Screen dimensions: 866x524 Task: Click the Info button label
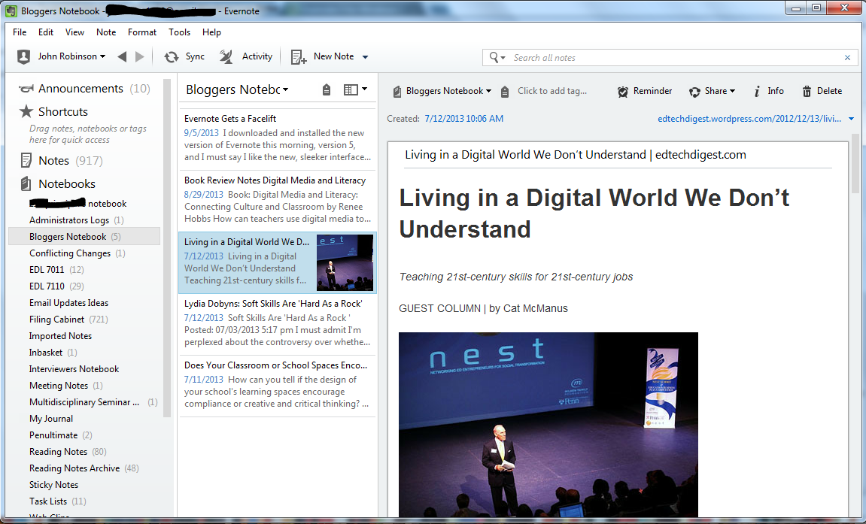point(776,91)
